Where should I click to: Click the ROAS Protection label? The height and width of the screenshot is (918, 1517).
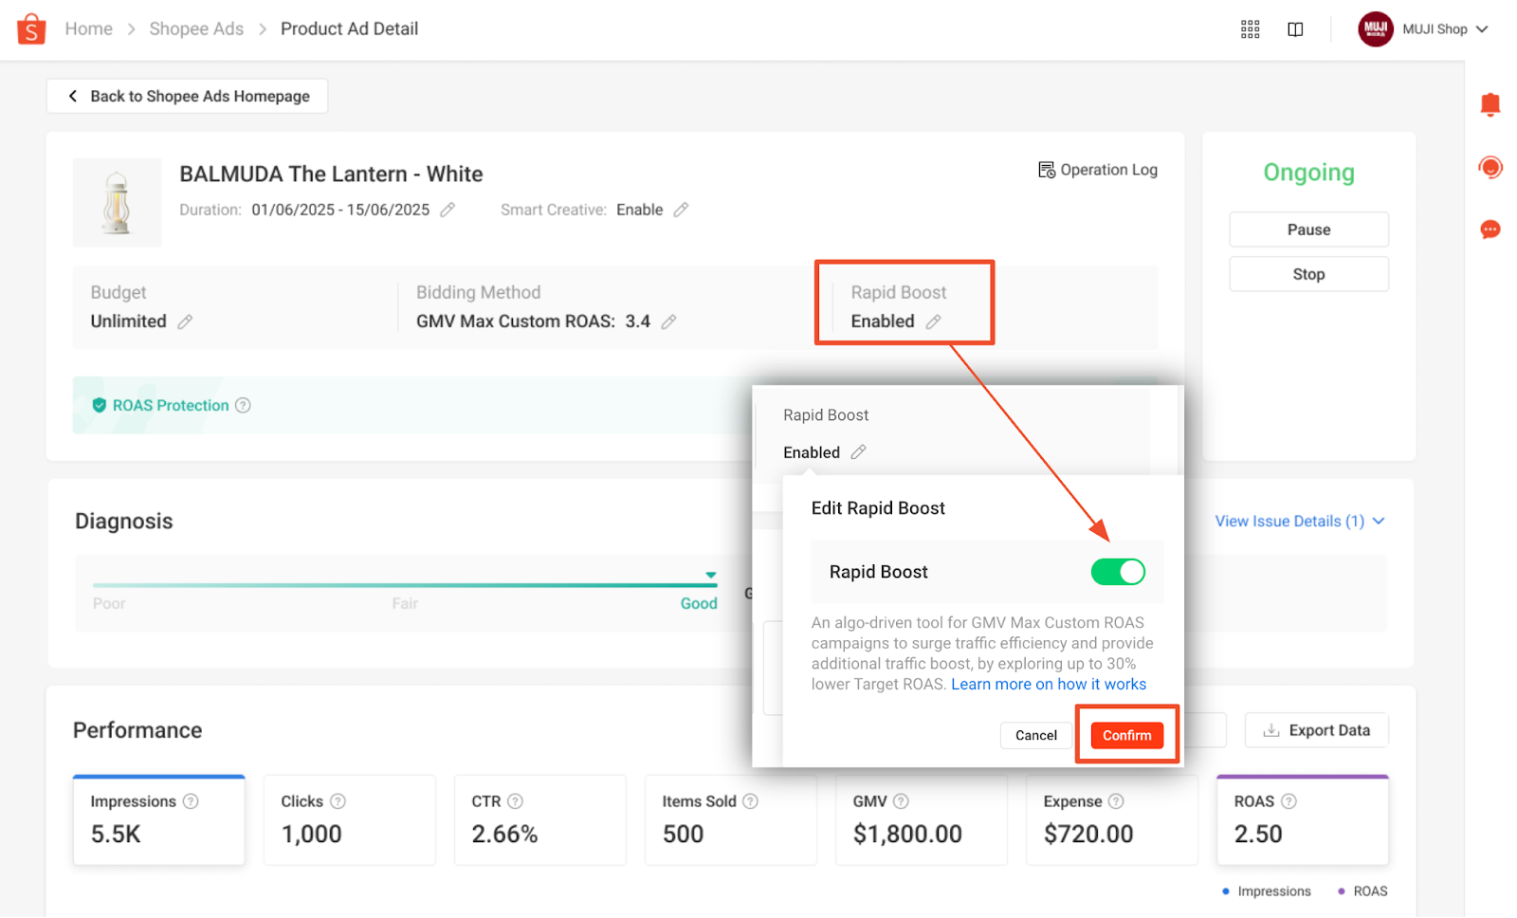pyautogui.click(x=171, y=405)
